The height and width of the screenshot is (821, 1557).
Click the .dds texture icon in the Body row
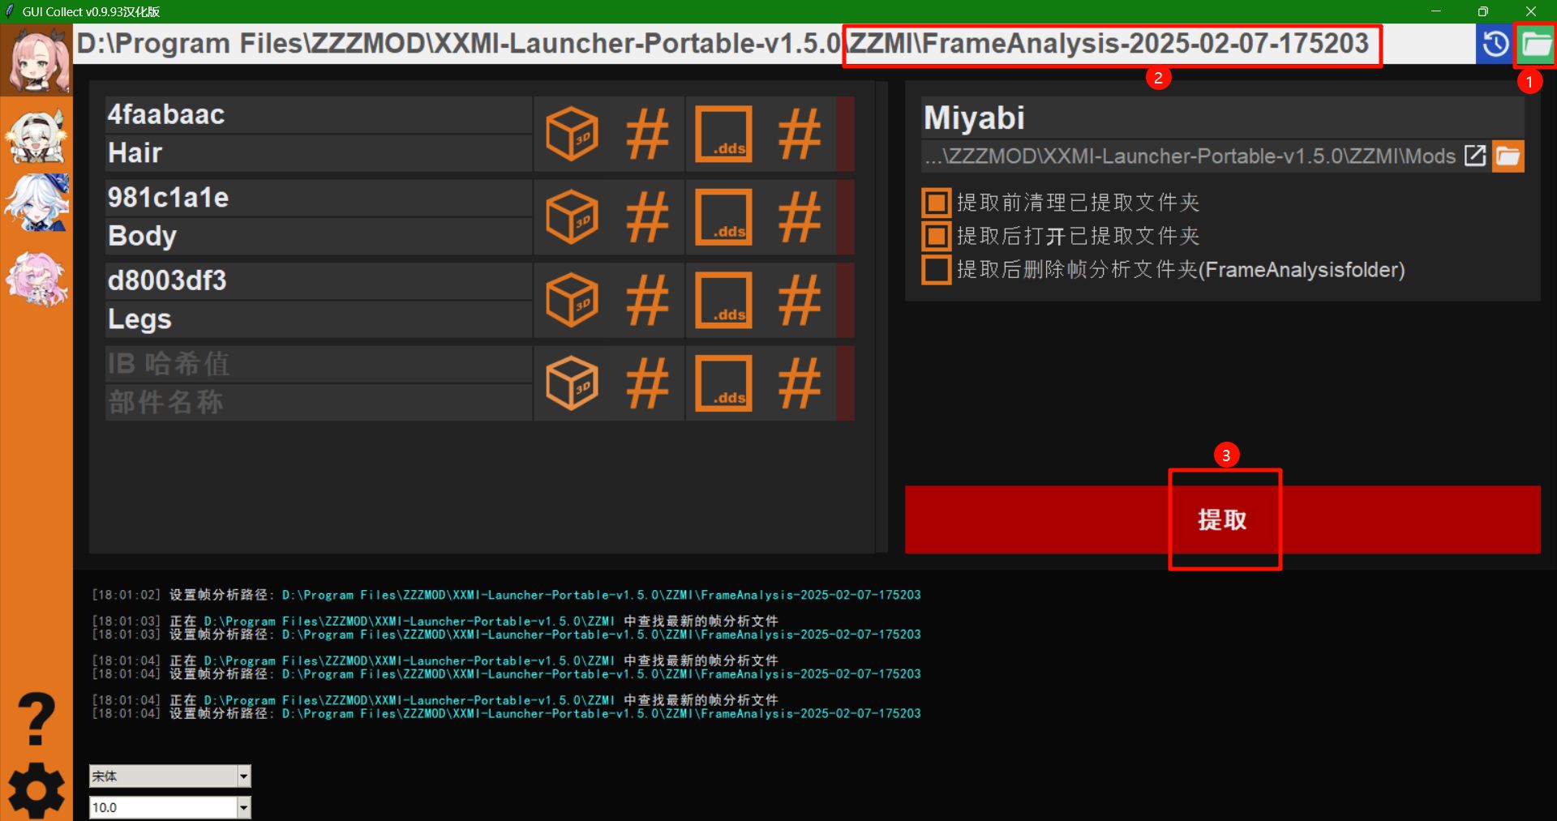tap(724, 217)
